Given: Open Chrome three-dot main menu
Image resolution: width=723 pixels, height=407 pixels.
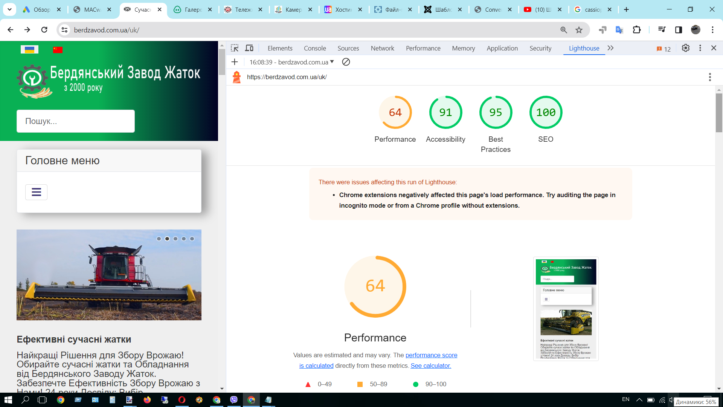Looking at the screenshot, I should 712,30.
